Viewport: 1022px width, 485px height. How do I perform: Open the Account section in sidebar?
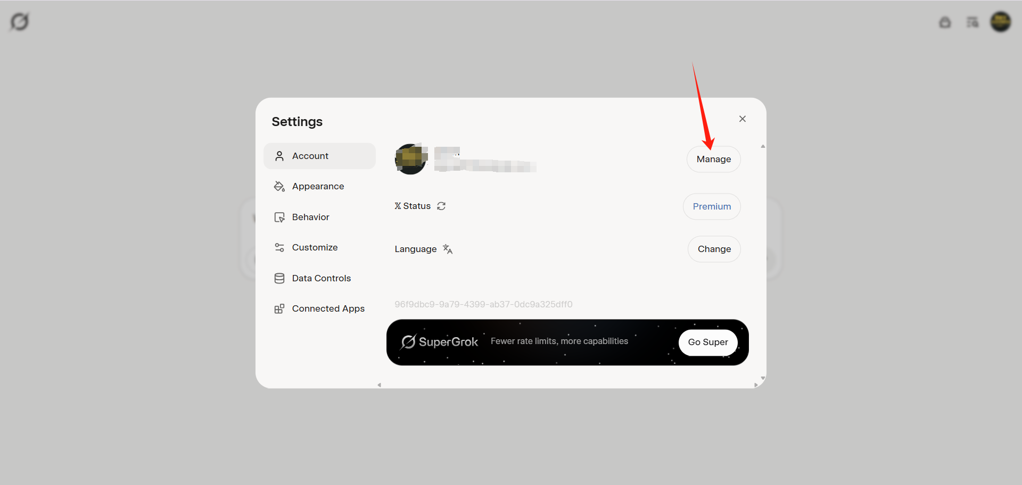(x=319, y=156)
